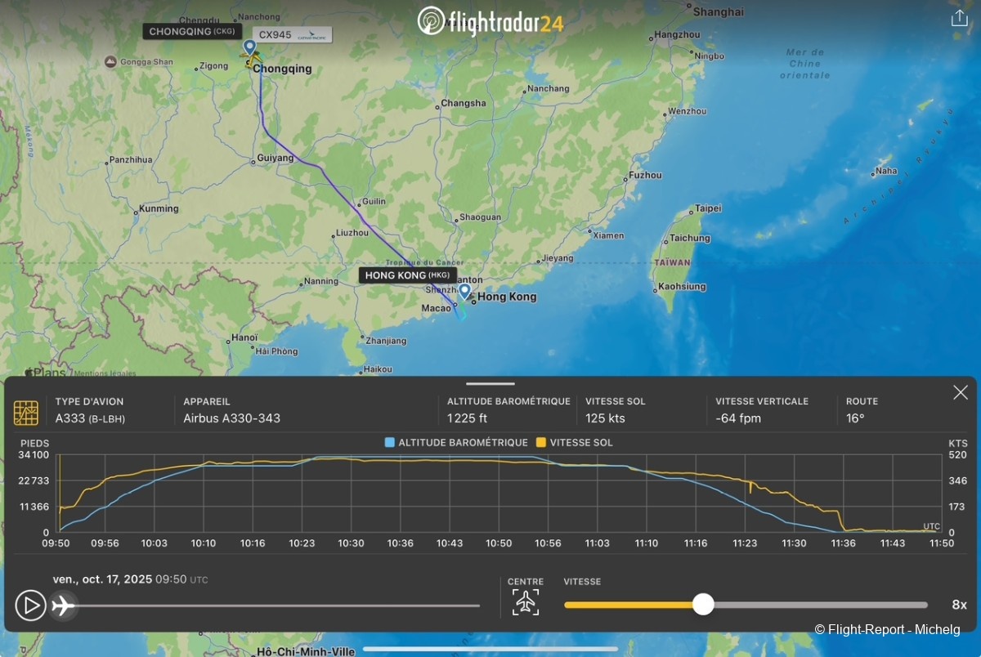Image resolution: width=981 pixels, height=657 pixels.
Task: Click the airplane icon on playback timeline
Action: click(x=63, y=606)
